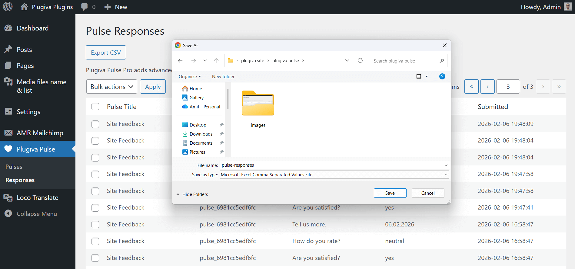Open the Organize menu
Image resolution: width=575 pixels, height=269 pixels.
(x=190, y=77)
